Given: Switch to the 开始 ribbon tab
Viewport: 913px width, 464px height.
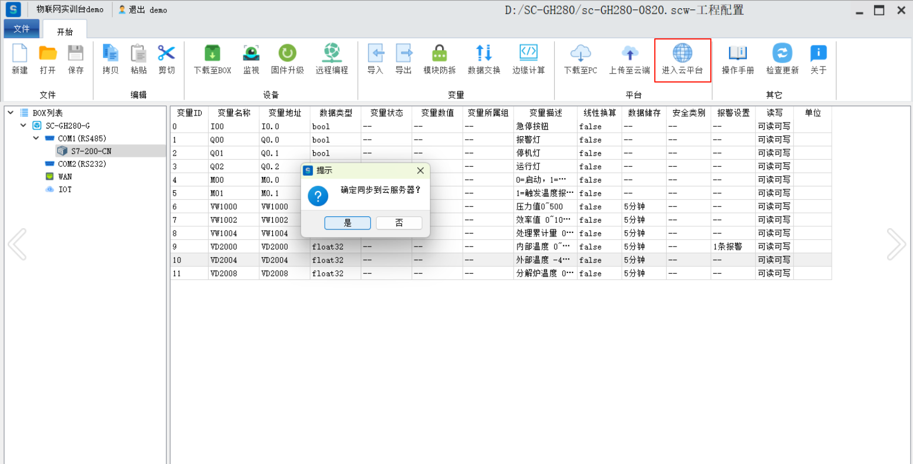Looking at the screenshot, I should click(65, 32).
